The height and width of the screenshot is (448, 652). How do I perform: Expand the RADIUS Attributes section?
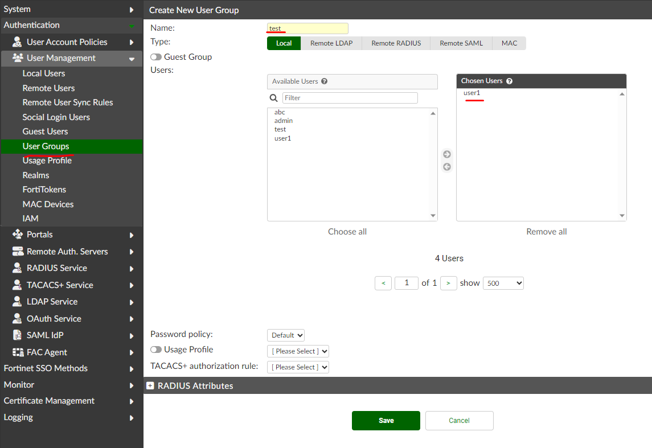click(150, 386)
